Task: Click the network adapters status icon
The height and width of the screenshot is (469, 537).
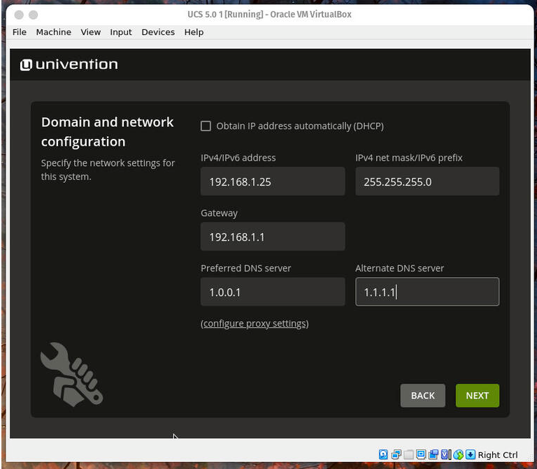Action: tap(396, 454)
